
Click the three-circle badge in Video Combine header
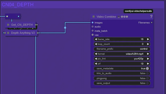click(124, 17)
